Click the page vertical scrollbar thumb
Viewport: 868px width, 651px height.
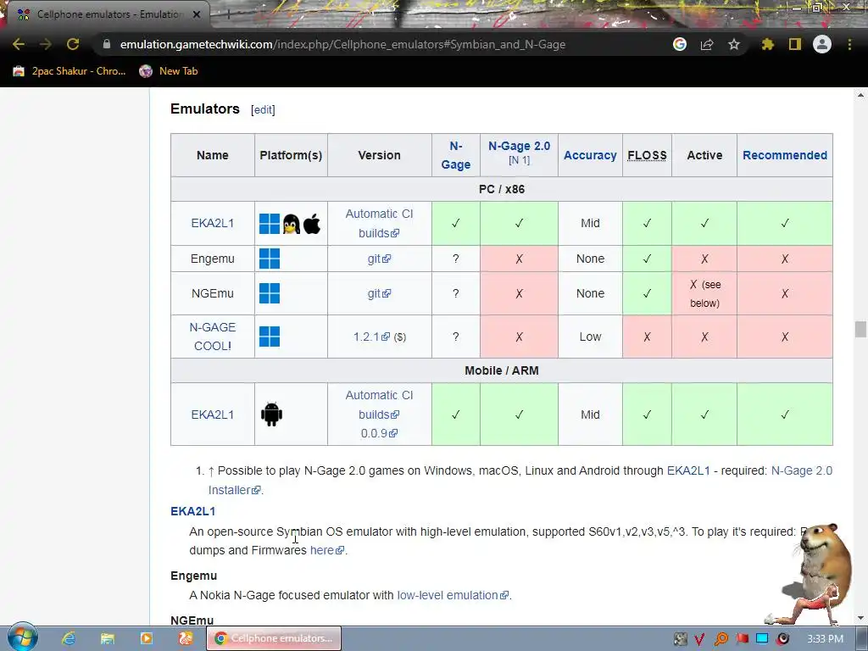[x=860, y=329]
